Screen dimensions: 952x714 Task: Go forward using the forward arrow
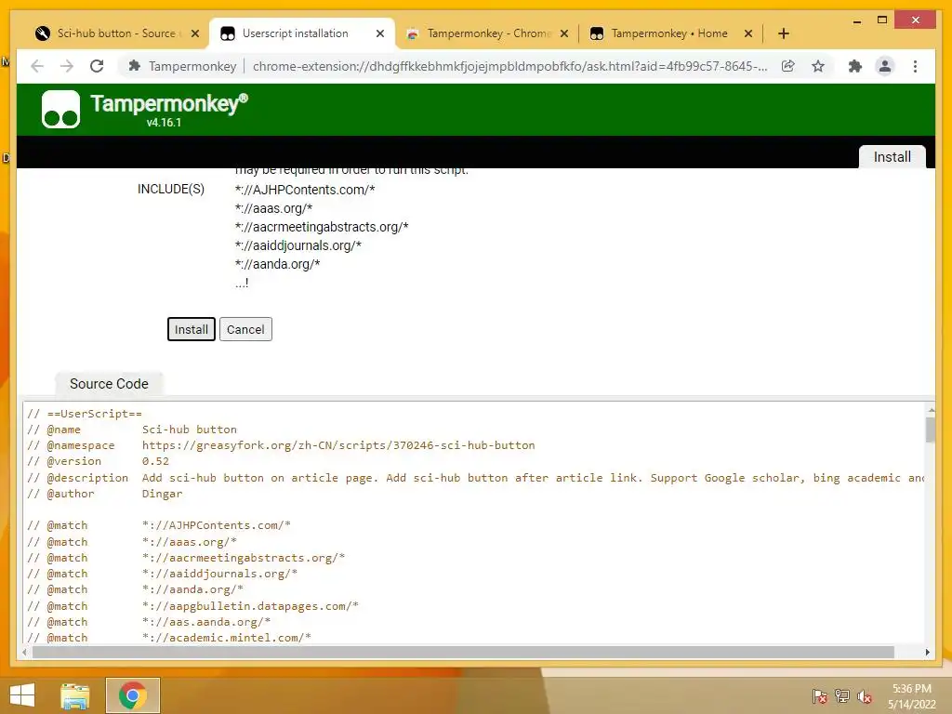(67, 66)
